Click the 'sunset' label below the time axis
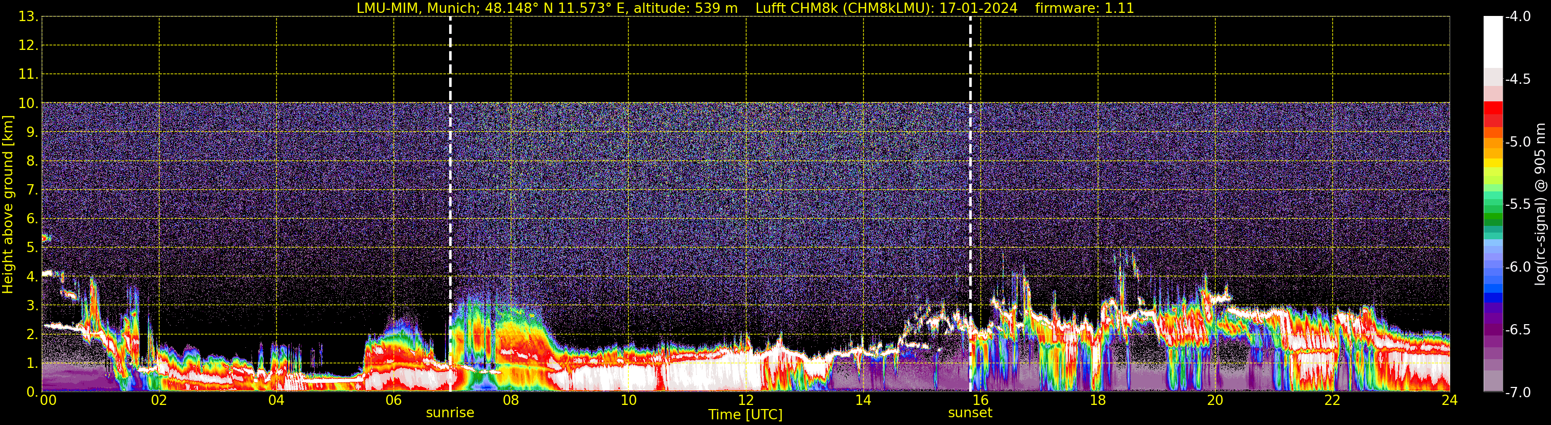1551x425 pixels. click(x=970, y=413)
